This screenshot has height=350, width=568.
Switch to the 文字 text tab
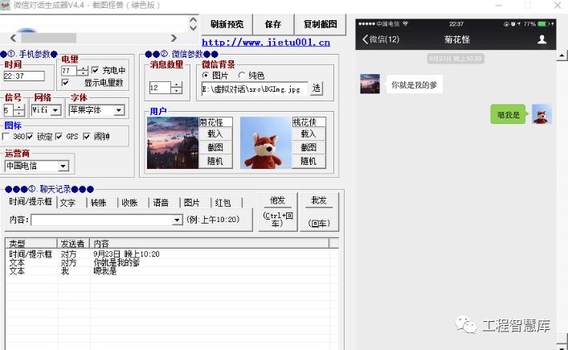(x=67, y=203)
